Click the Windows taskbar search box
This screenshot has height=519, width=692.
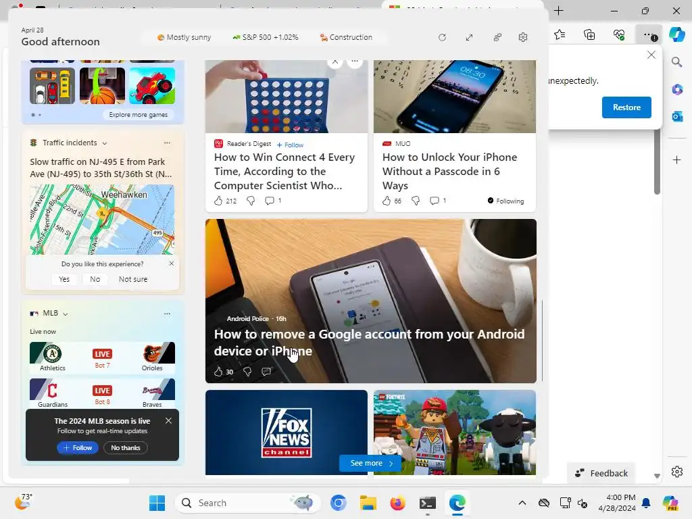tap(247, 503)
